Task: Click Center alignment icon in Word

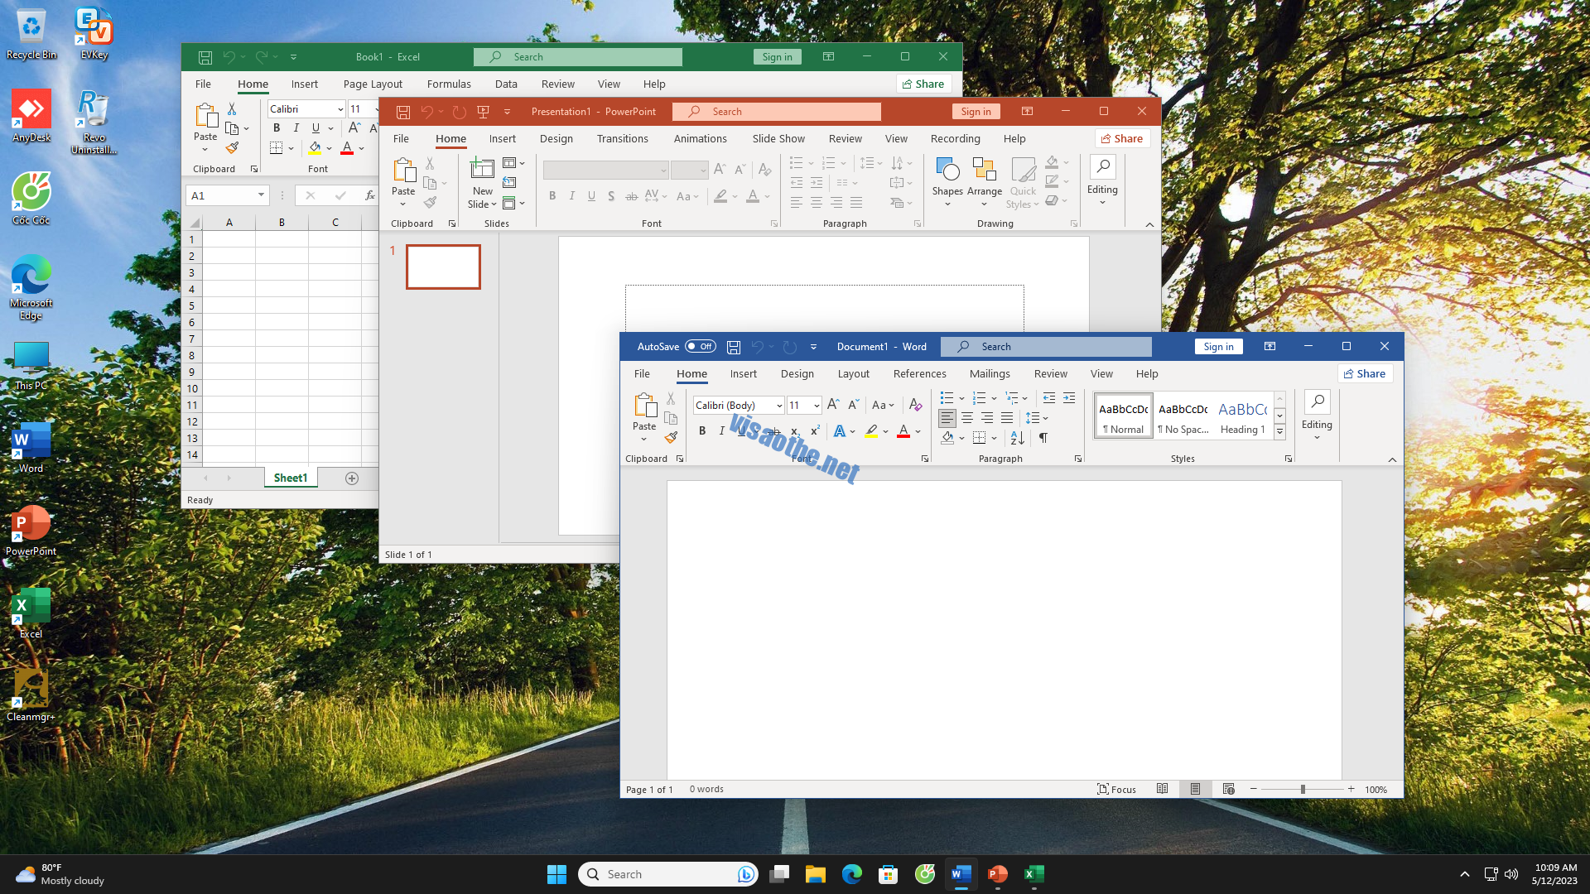Action: [x=967, y=418]
